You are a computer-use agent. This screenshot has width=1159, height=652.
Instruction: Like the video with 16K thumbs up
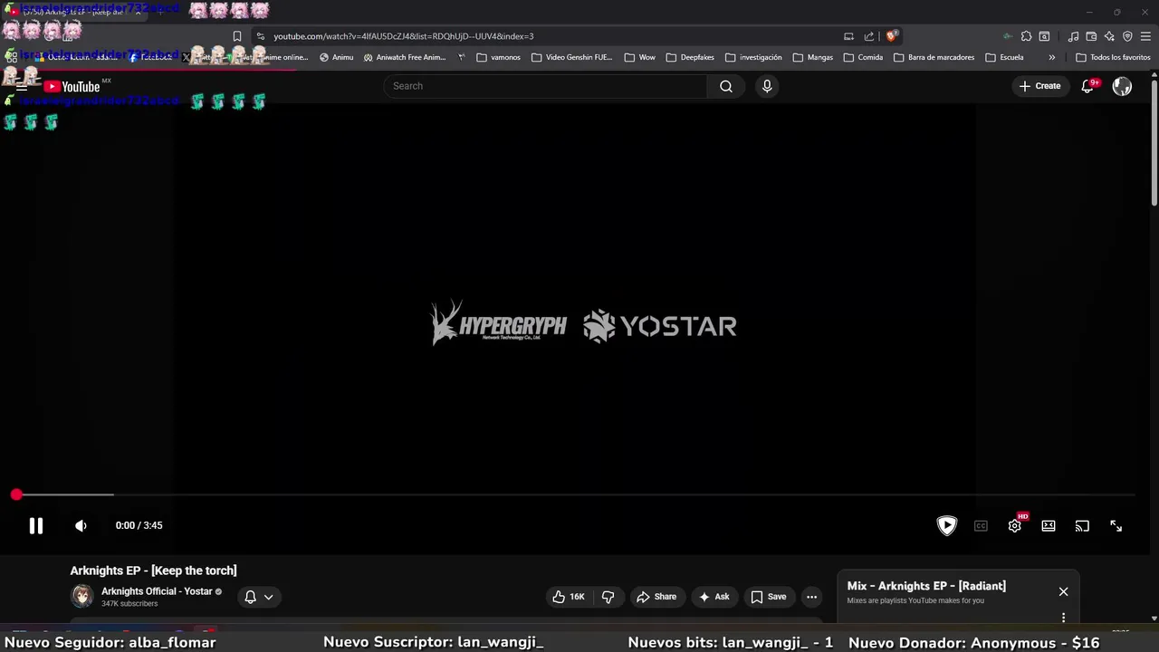(569, 597)
